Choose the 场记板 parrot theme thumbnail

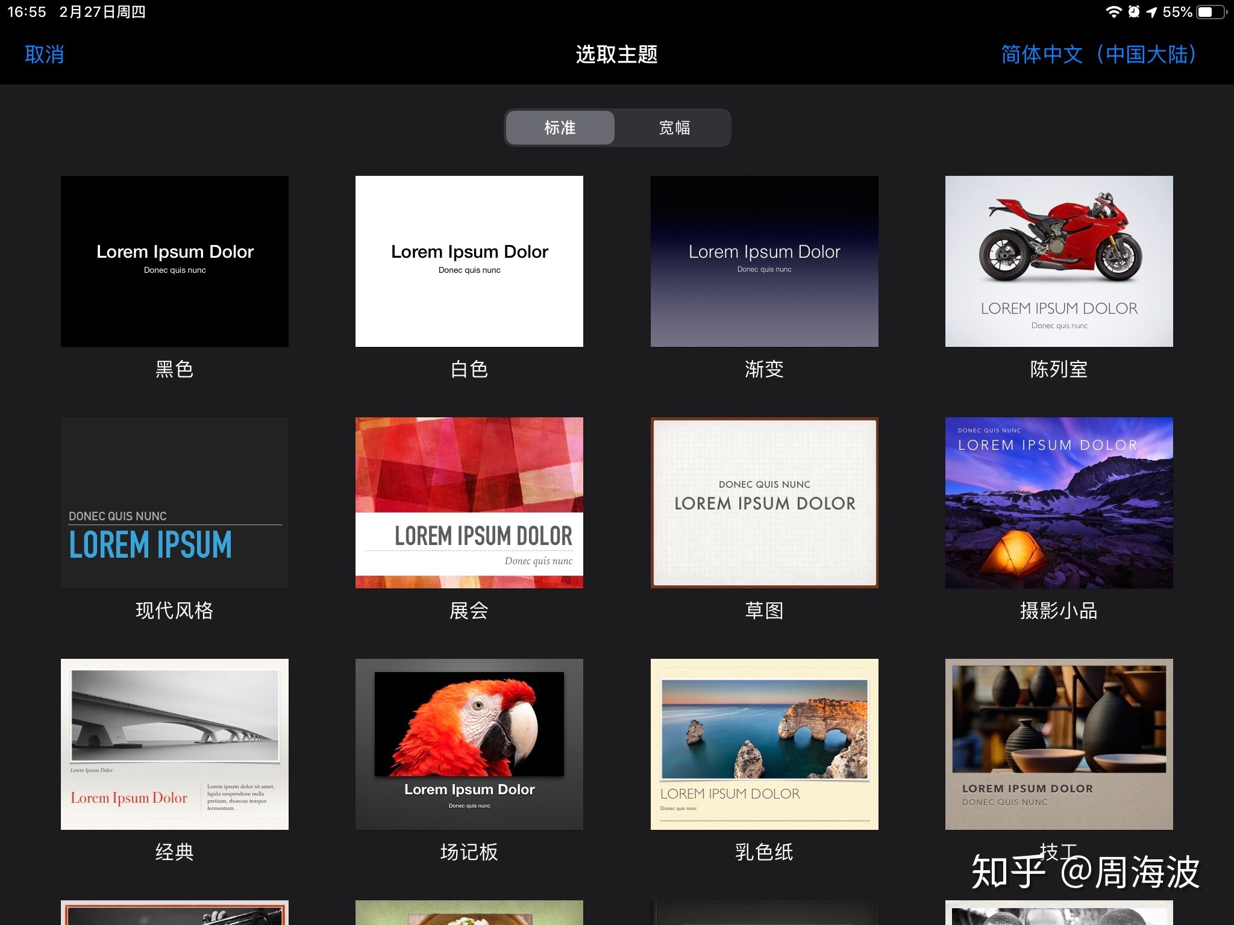point(469,744)
